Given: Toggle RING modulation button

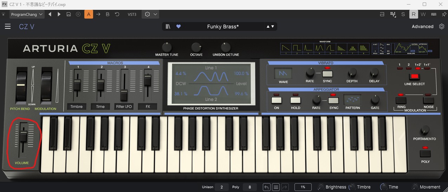Looking at the screenshot, I should [401, 101].
